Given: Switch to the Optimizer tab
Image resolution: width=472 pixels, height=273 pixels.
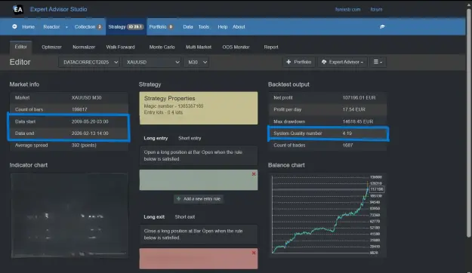Looking at the screenshot, I should click(51, 48).
